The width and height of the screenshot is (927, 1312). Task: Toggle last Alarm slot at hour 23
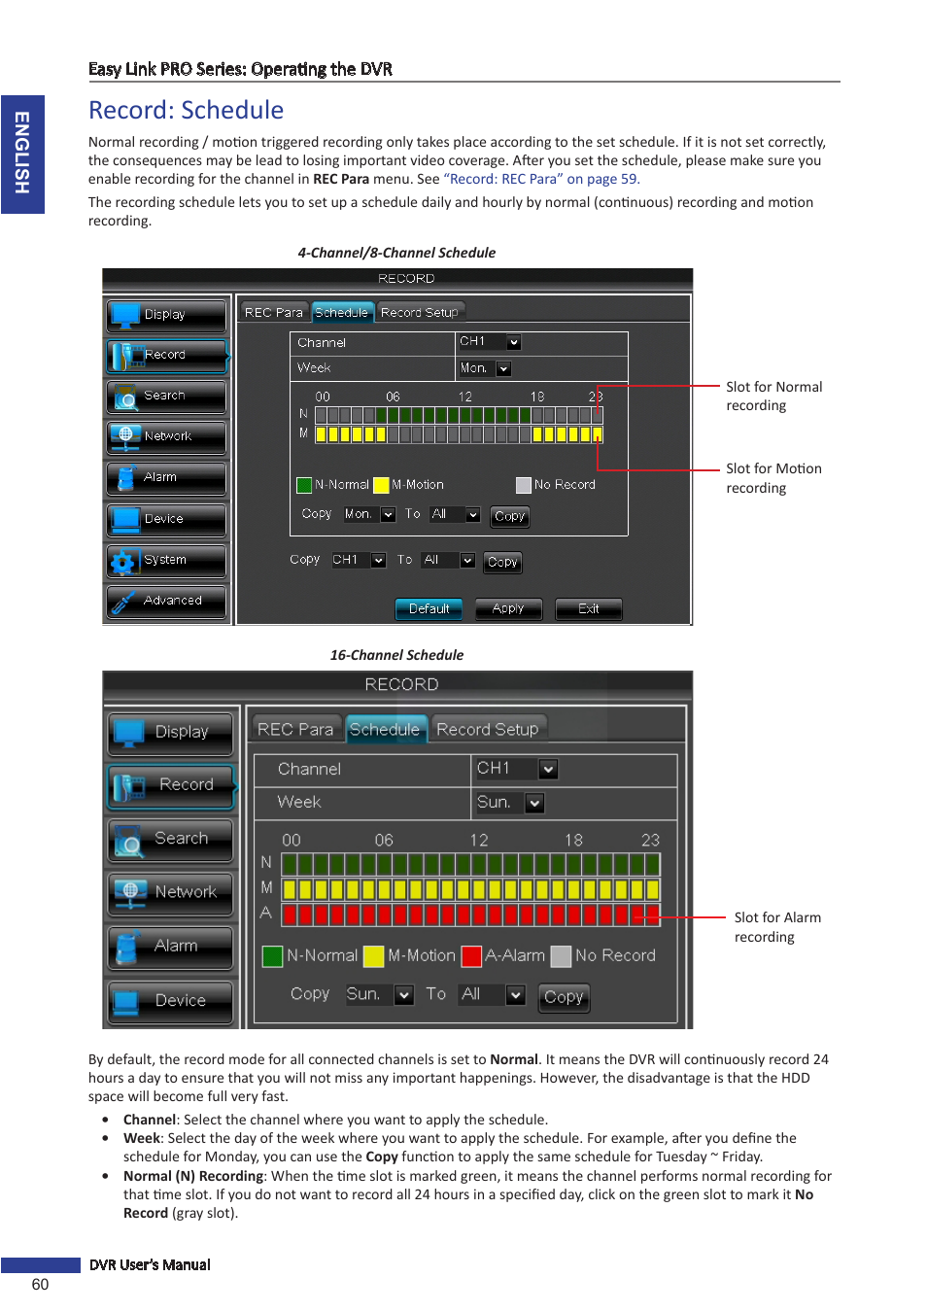653,915
